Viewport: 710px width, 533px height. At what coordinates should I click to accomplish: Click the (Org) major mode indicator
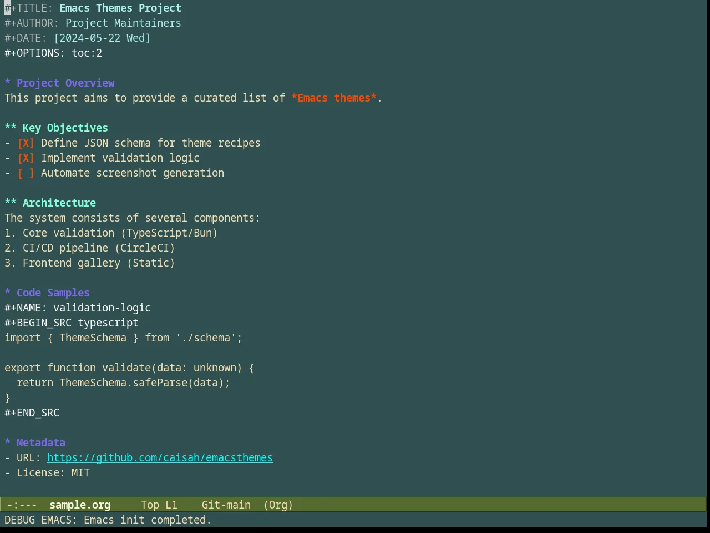point(278,505)
